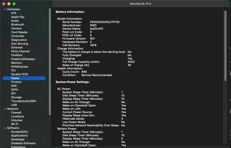Select Camera in the sidebar
Image resolution: width=231 pixels, height=148 pixels.
pos(16,28)
